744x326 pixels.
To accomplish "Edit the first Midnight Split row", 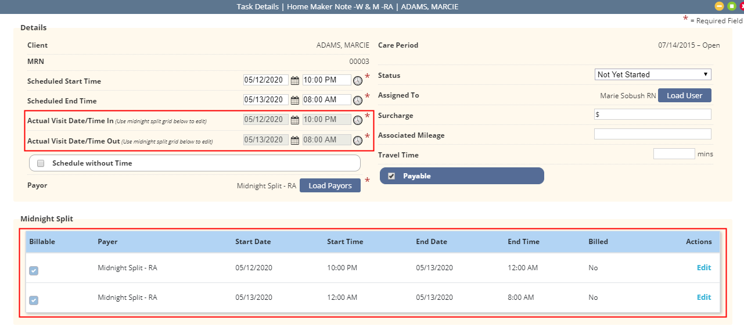I will click(704, 268).
